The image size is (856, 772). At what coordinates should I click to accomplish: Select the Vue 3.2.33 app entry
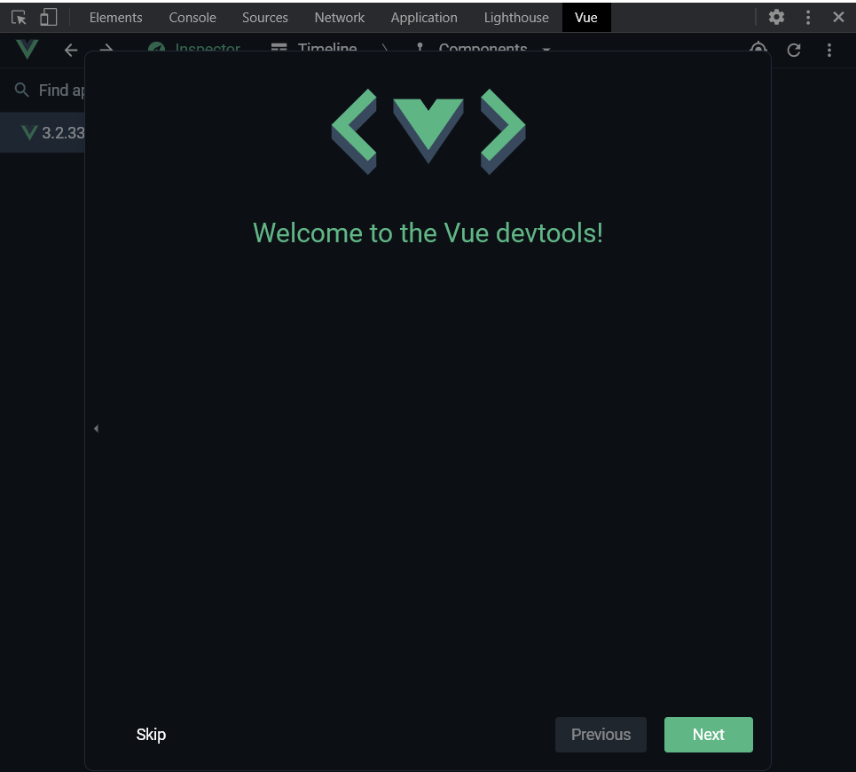[53, 132]
